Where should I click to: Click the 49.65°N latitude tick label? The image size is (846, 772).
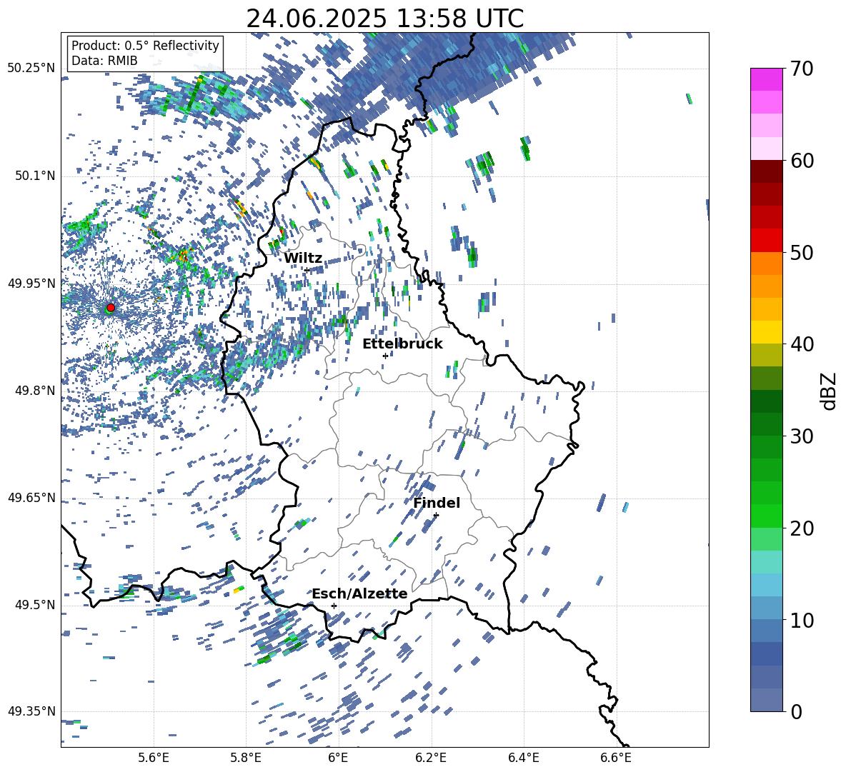31,498
